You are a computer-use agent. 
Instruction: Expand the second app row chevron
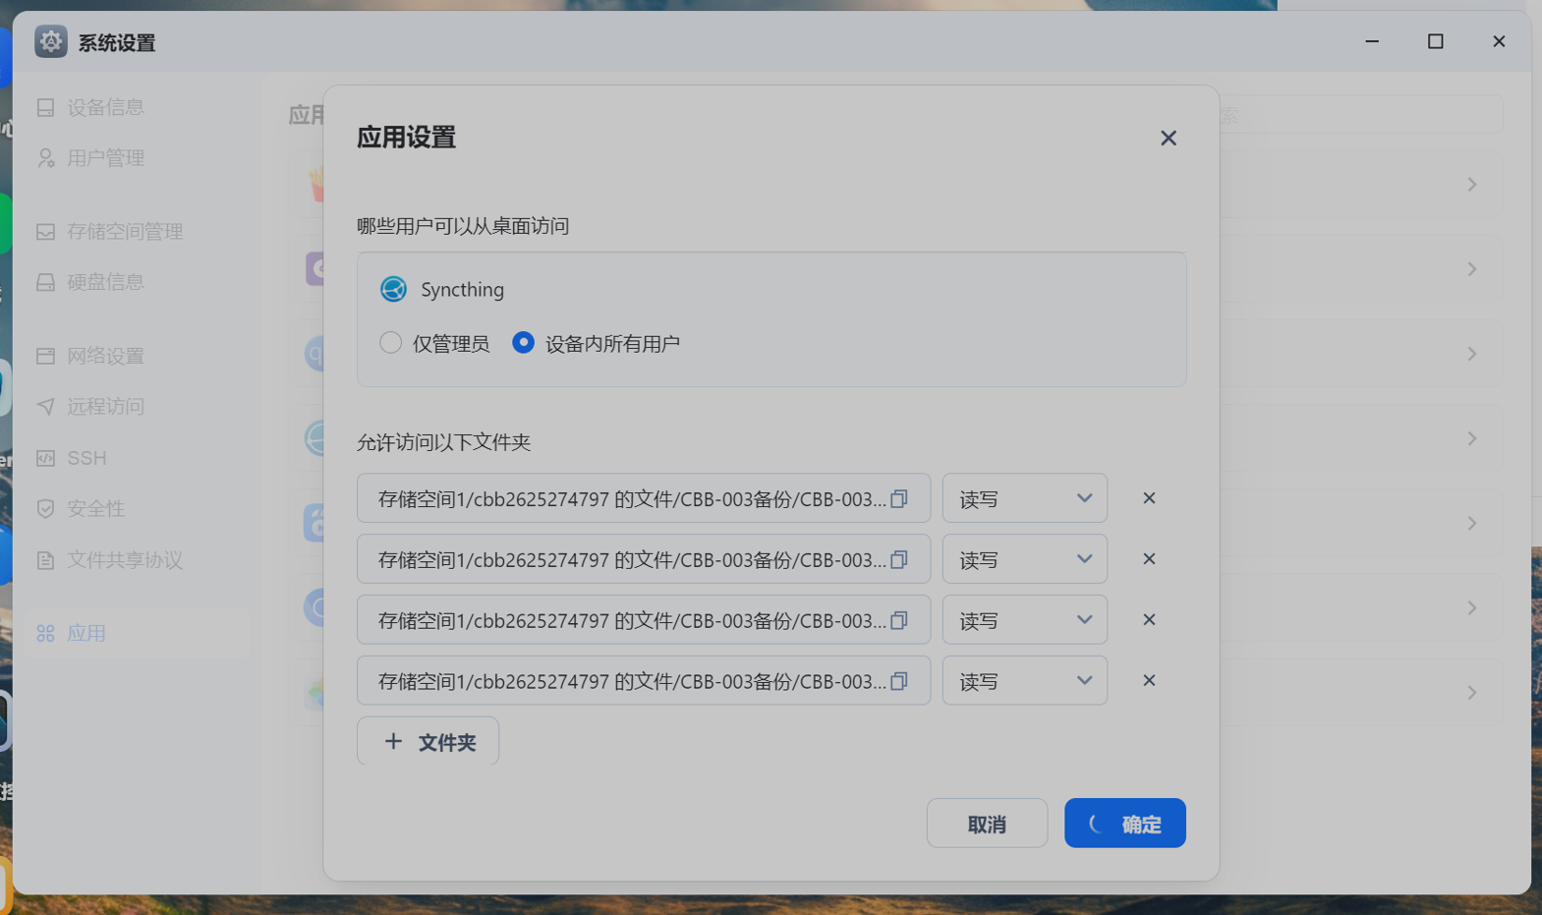click(1471, 269)
